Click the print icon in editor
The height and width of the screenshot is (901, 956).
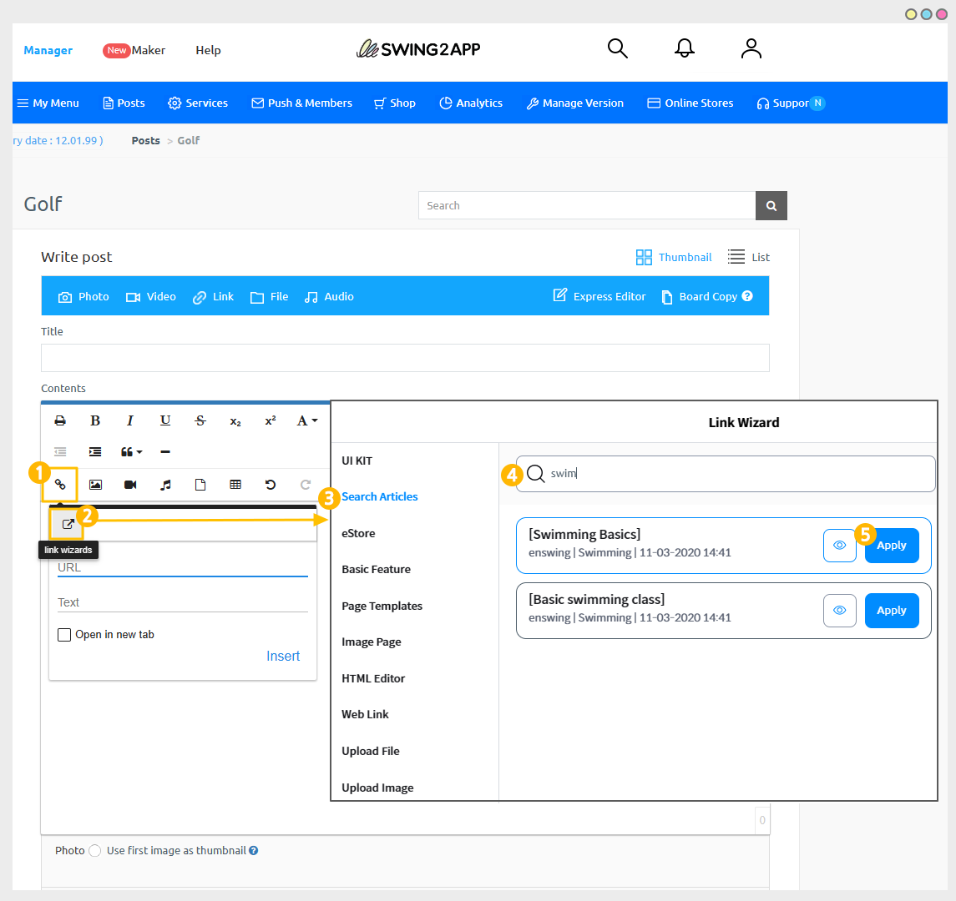tap(60, 420)
